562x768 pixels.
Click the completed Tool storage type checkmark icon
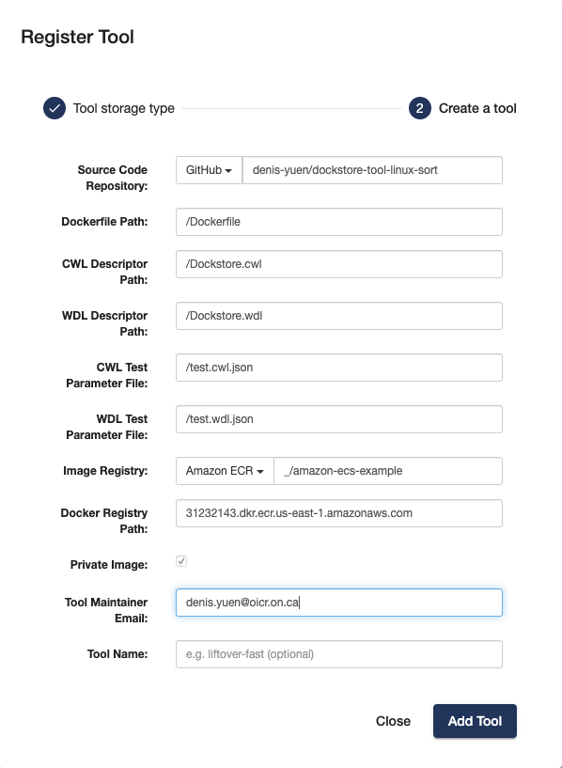click(54, 108)
